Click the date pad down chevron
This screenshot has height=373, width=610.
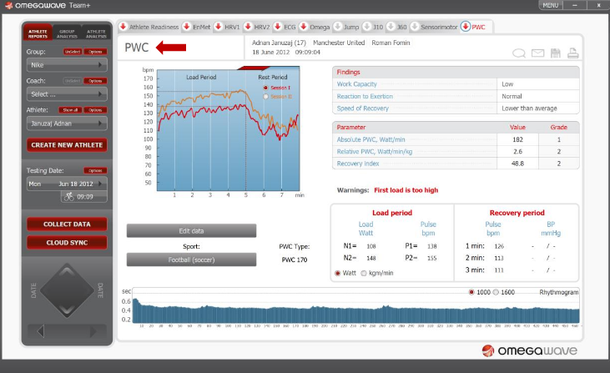point(67,310)
